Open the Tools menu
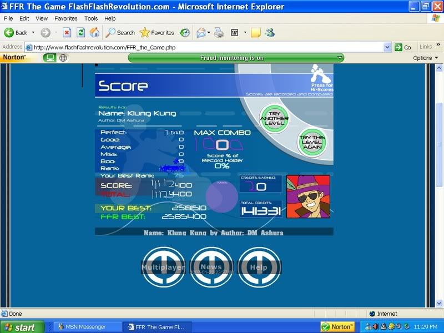 (x=91, y=18)
